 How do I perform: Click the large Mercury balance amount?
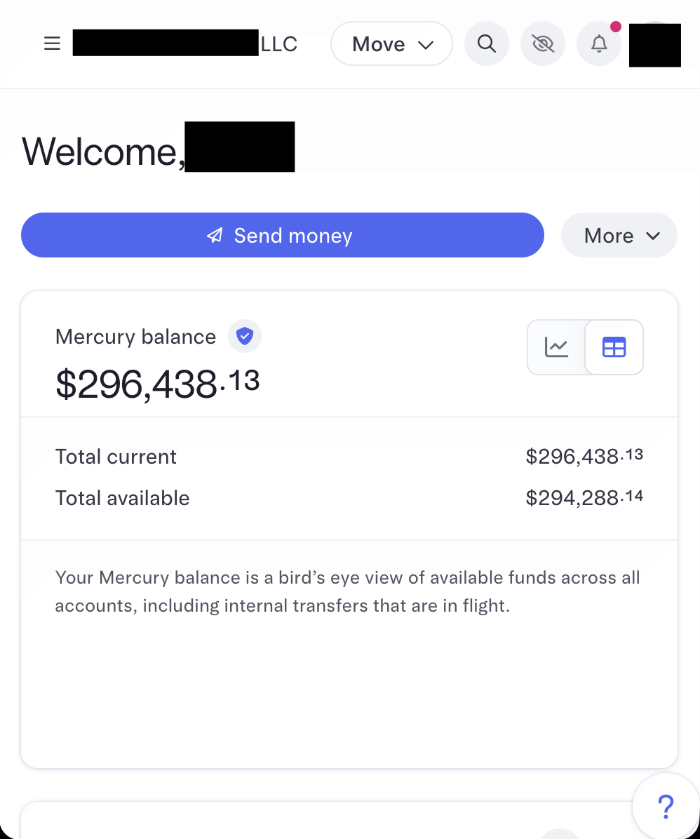(x=157, y=384)
